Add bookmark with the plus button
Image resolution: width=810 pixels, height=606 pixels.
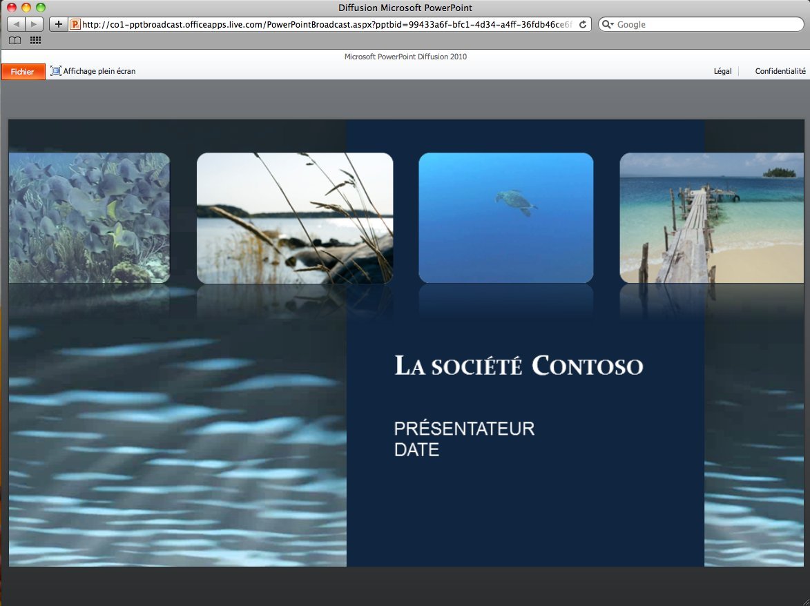(x=59, y=24)
